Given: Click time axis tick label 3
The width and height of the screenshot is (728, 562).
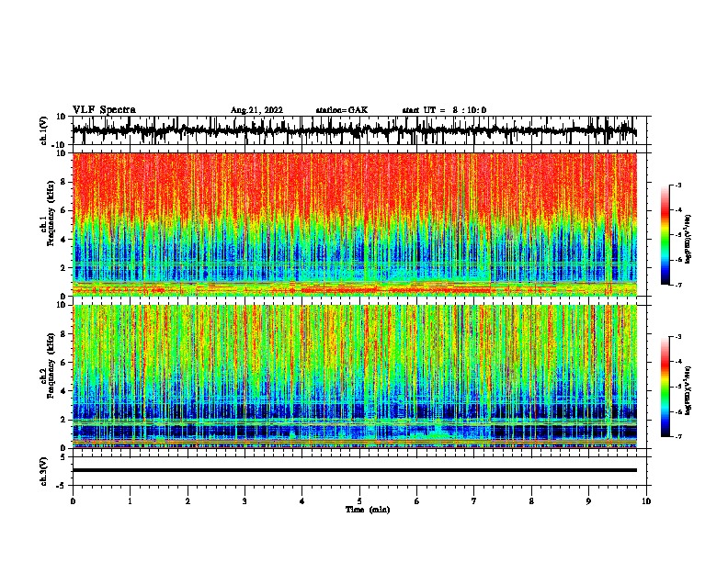Looking at the screenshot, I should point(245,501).
